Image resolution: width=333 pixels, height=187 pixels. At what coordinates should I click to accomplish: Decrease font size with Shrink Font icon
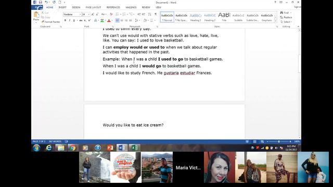(x=97, y=14)
